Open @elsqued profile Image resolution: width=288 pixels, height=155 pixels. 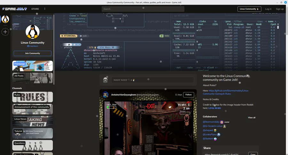coord(208,130)
